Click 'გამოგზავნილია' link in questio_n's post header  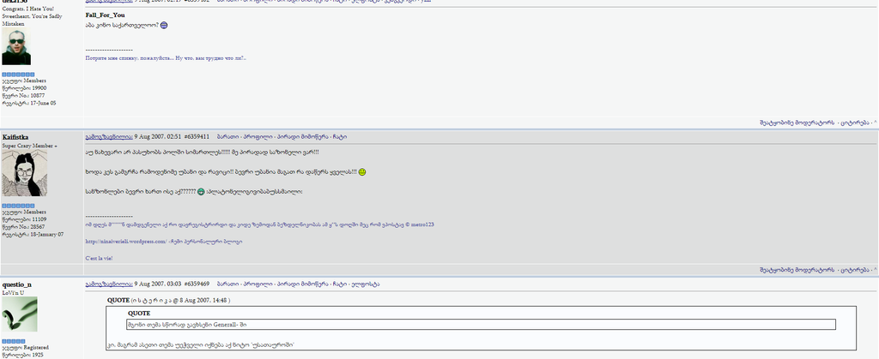point(109,284)
